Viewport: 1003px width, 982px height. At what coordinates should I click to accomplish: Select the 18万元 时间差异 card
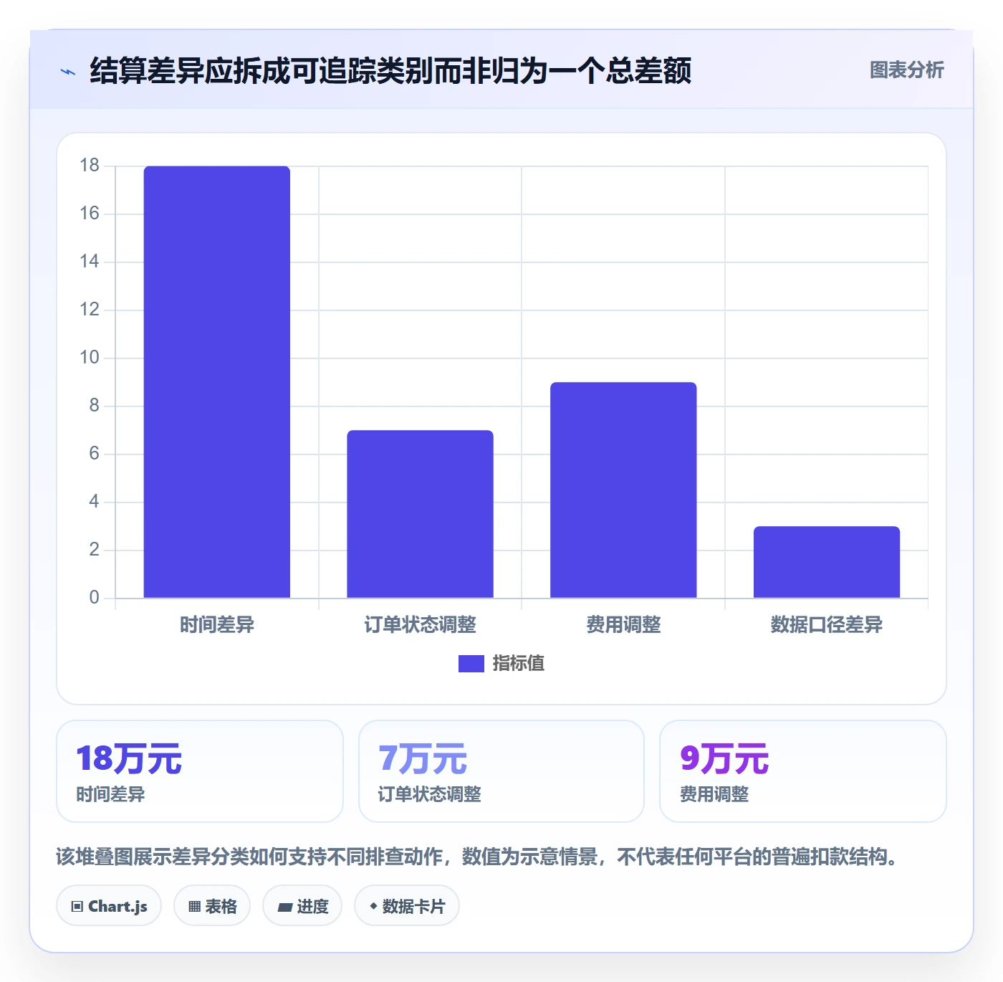(200, 771)
